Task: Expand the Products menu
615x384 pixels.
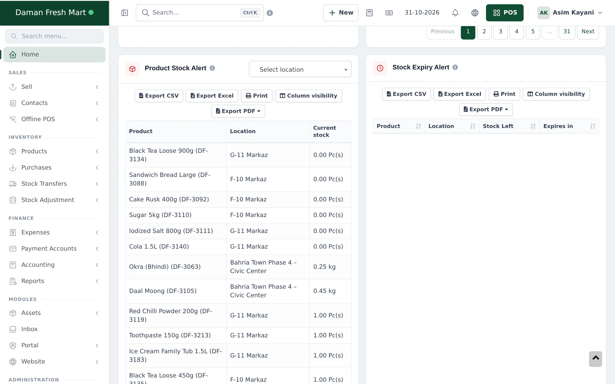Action: tap(54, 151)
